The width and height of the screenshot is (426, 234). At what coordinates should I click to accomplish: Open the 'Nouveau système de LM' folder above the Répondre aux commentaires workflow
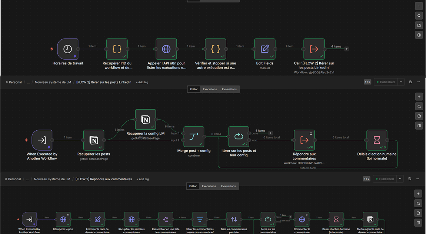point(52,179)
